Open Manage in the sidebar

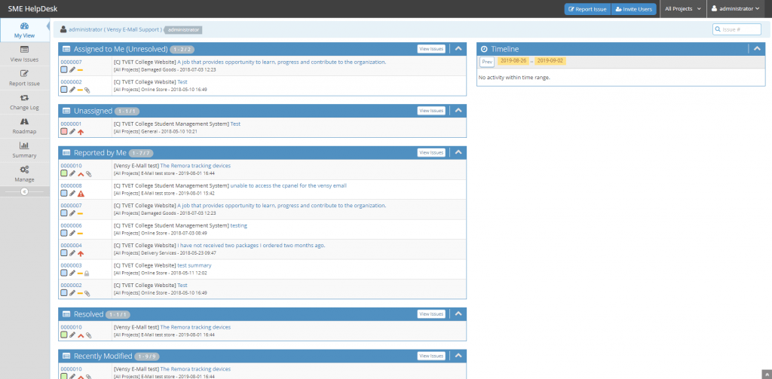tap(25, 174)
